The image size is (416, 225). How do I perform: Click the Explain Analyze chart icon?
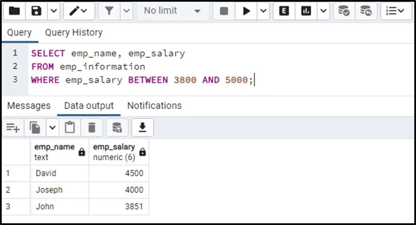coord(306,11)
